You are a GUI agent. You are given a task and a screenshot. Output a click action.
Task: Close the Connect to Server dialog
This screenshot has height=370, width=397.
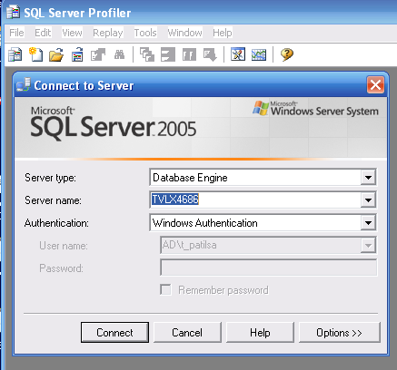point(375,85)
